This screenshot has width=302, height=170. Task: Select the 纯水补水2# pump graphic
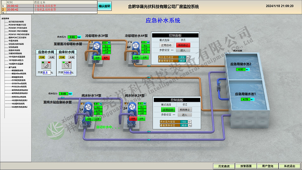130,108
